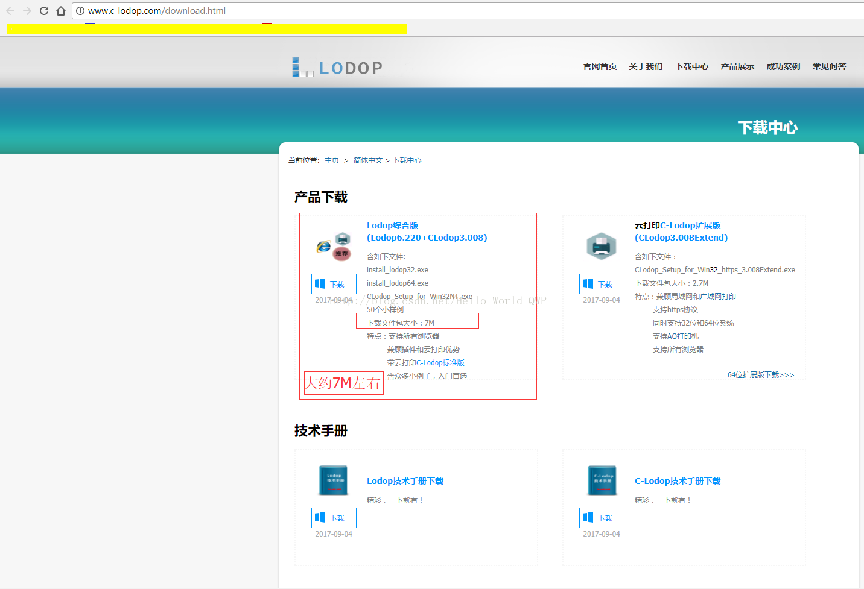864x589 pixels.
Task: Click 主页 breadcrumb link
Action: click(x=332, y=160)
